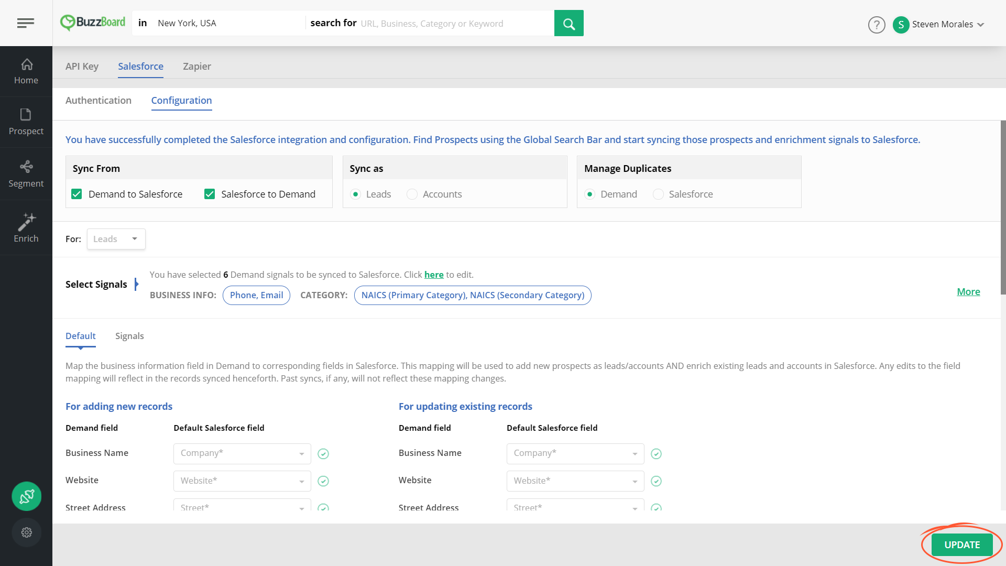Select the Signals mapping tab
Viewport: 1006px width, 566px height.
pyautogui.click(x=129, y=336)
